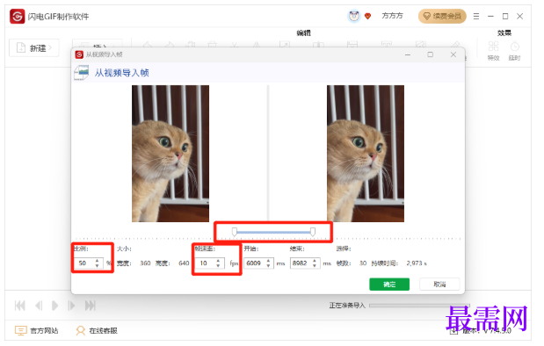Minimize the 从视频导入帧 dialog
544x346 pixels.
click(x=408, y=54)
